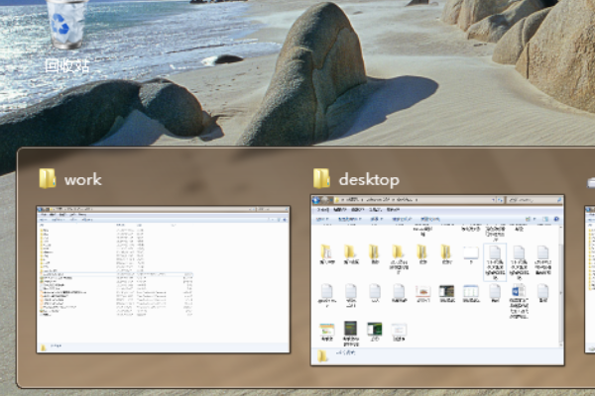The width and height of the screenshot is (595, 396).
Task: Click the "work" preview title text
Action: [83, 180]
